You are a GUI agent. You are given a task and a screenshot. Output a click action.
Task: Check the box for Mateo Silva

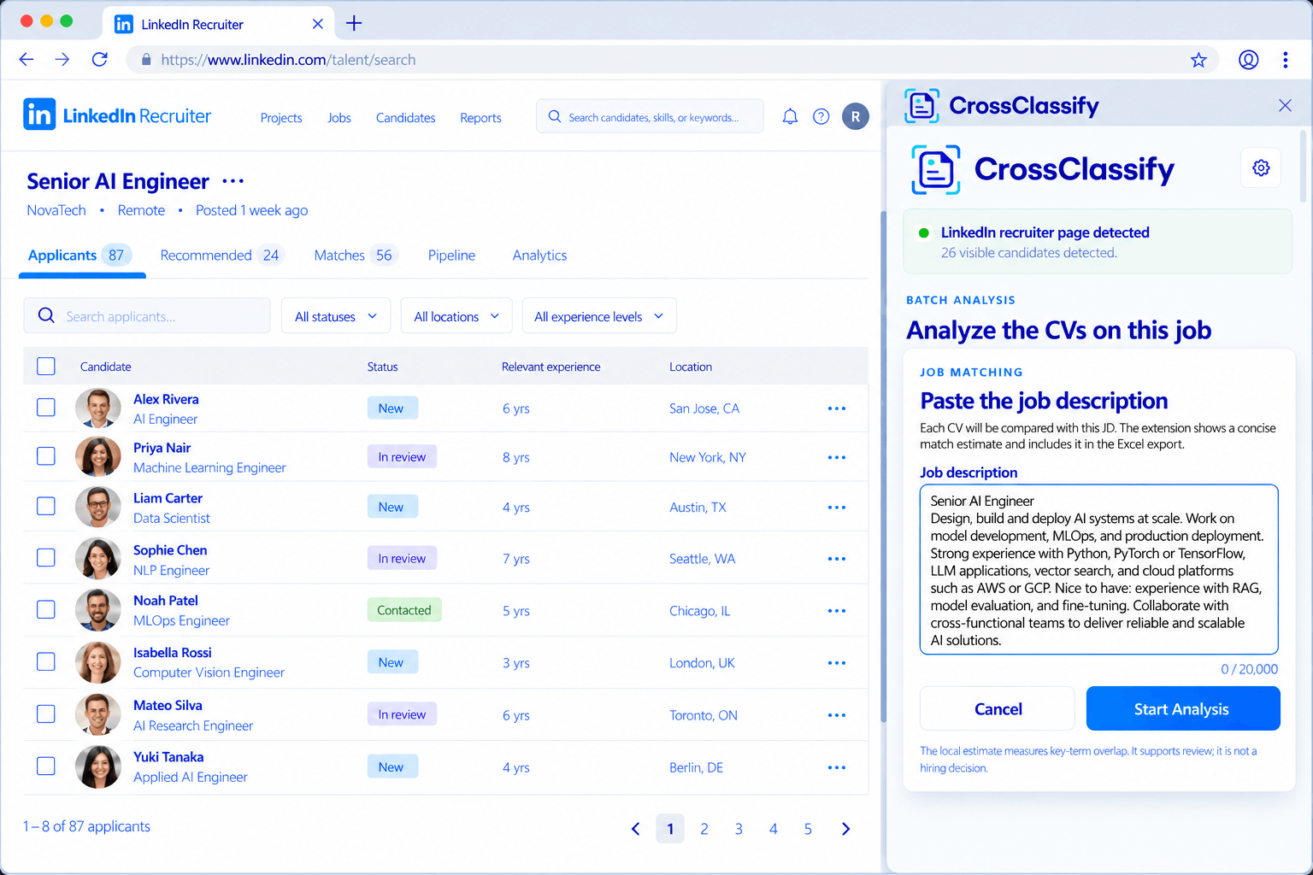click(46, 714)
